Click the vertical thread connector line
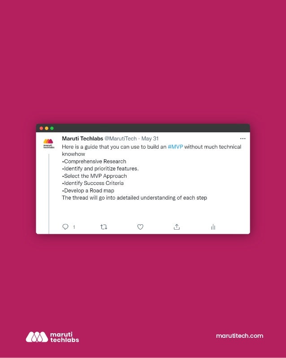286x358 pixels. click(48, 194)
